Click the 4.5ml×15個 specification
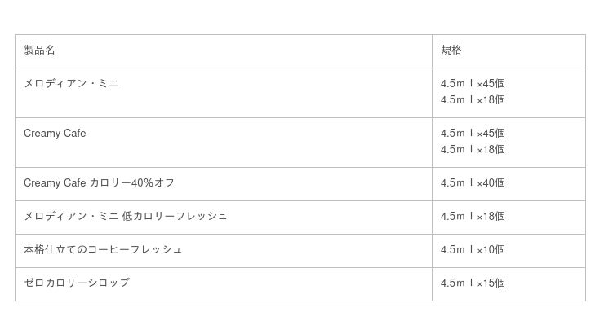The width and height of the screenshot is (604, 334). (x=473, y=283)
